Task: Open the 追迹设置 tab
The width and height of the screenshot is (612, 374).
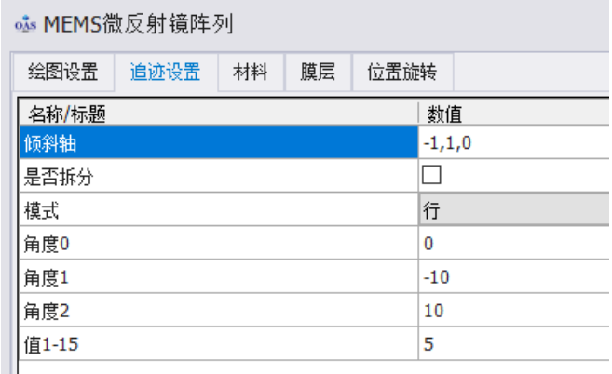Action: (x=166, y=73)
